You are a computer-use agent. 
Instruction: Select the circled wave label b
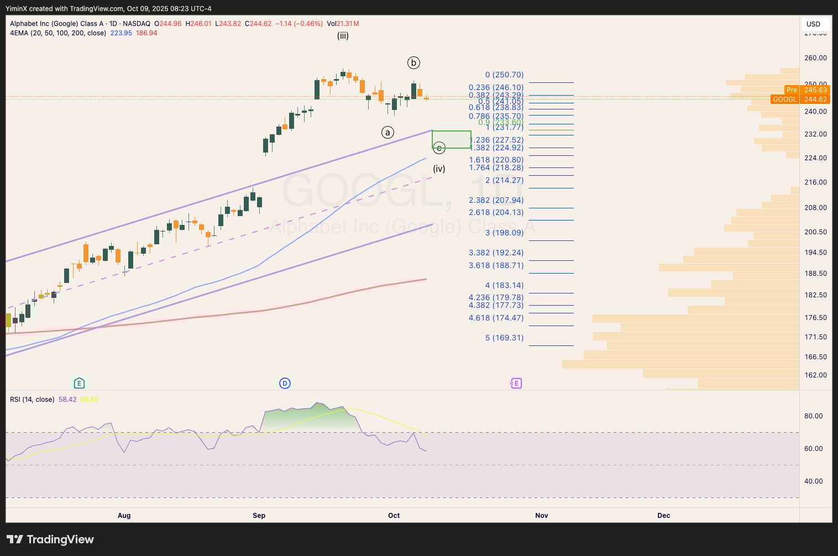(x=413, y=62)
